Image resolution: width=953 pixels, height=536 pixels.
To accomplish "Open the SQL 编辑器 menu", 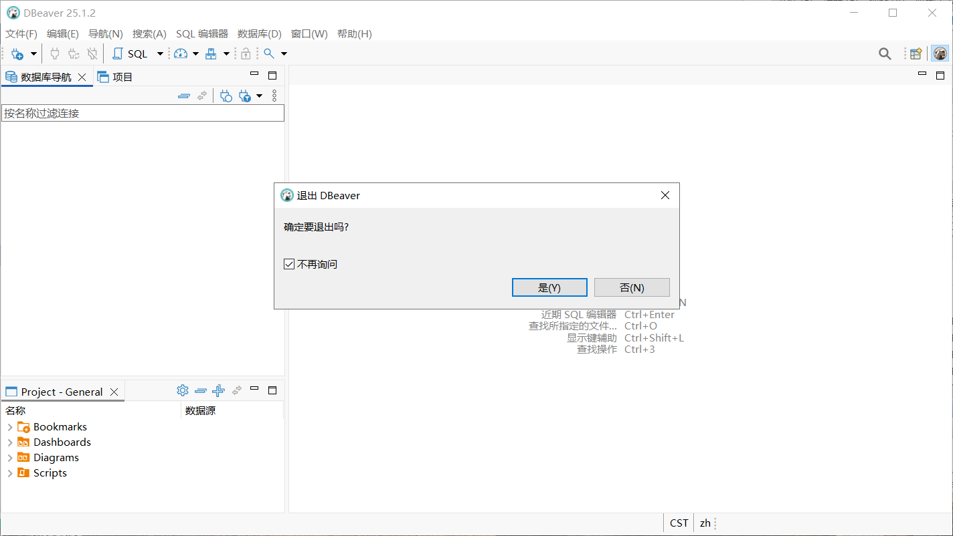I will pyautogui.click(x=202, y=34).
